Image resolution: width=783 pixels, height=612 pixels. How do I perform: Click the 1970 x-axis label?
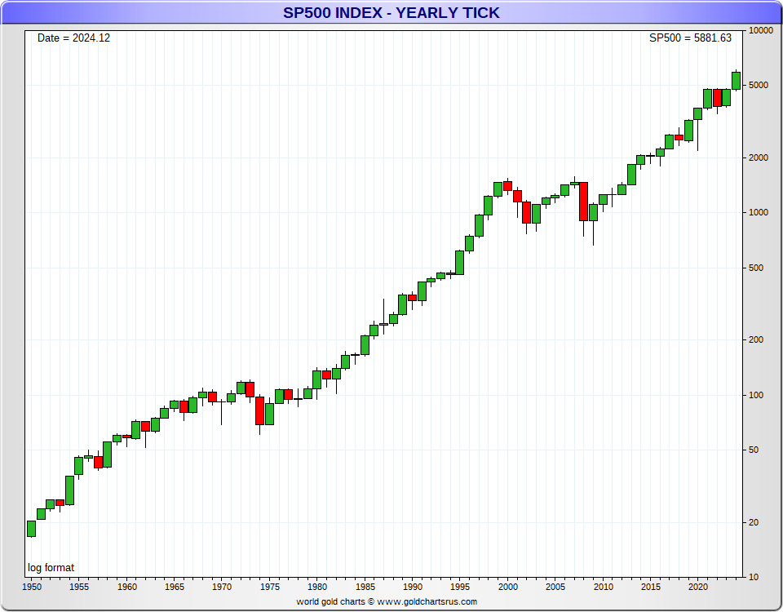coord(222,587)
